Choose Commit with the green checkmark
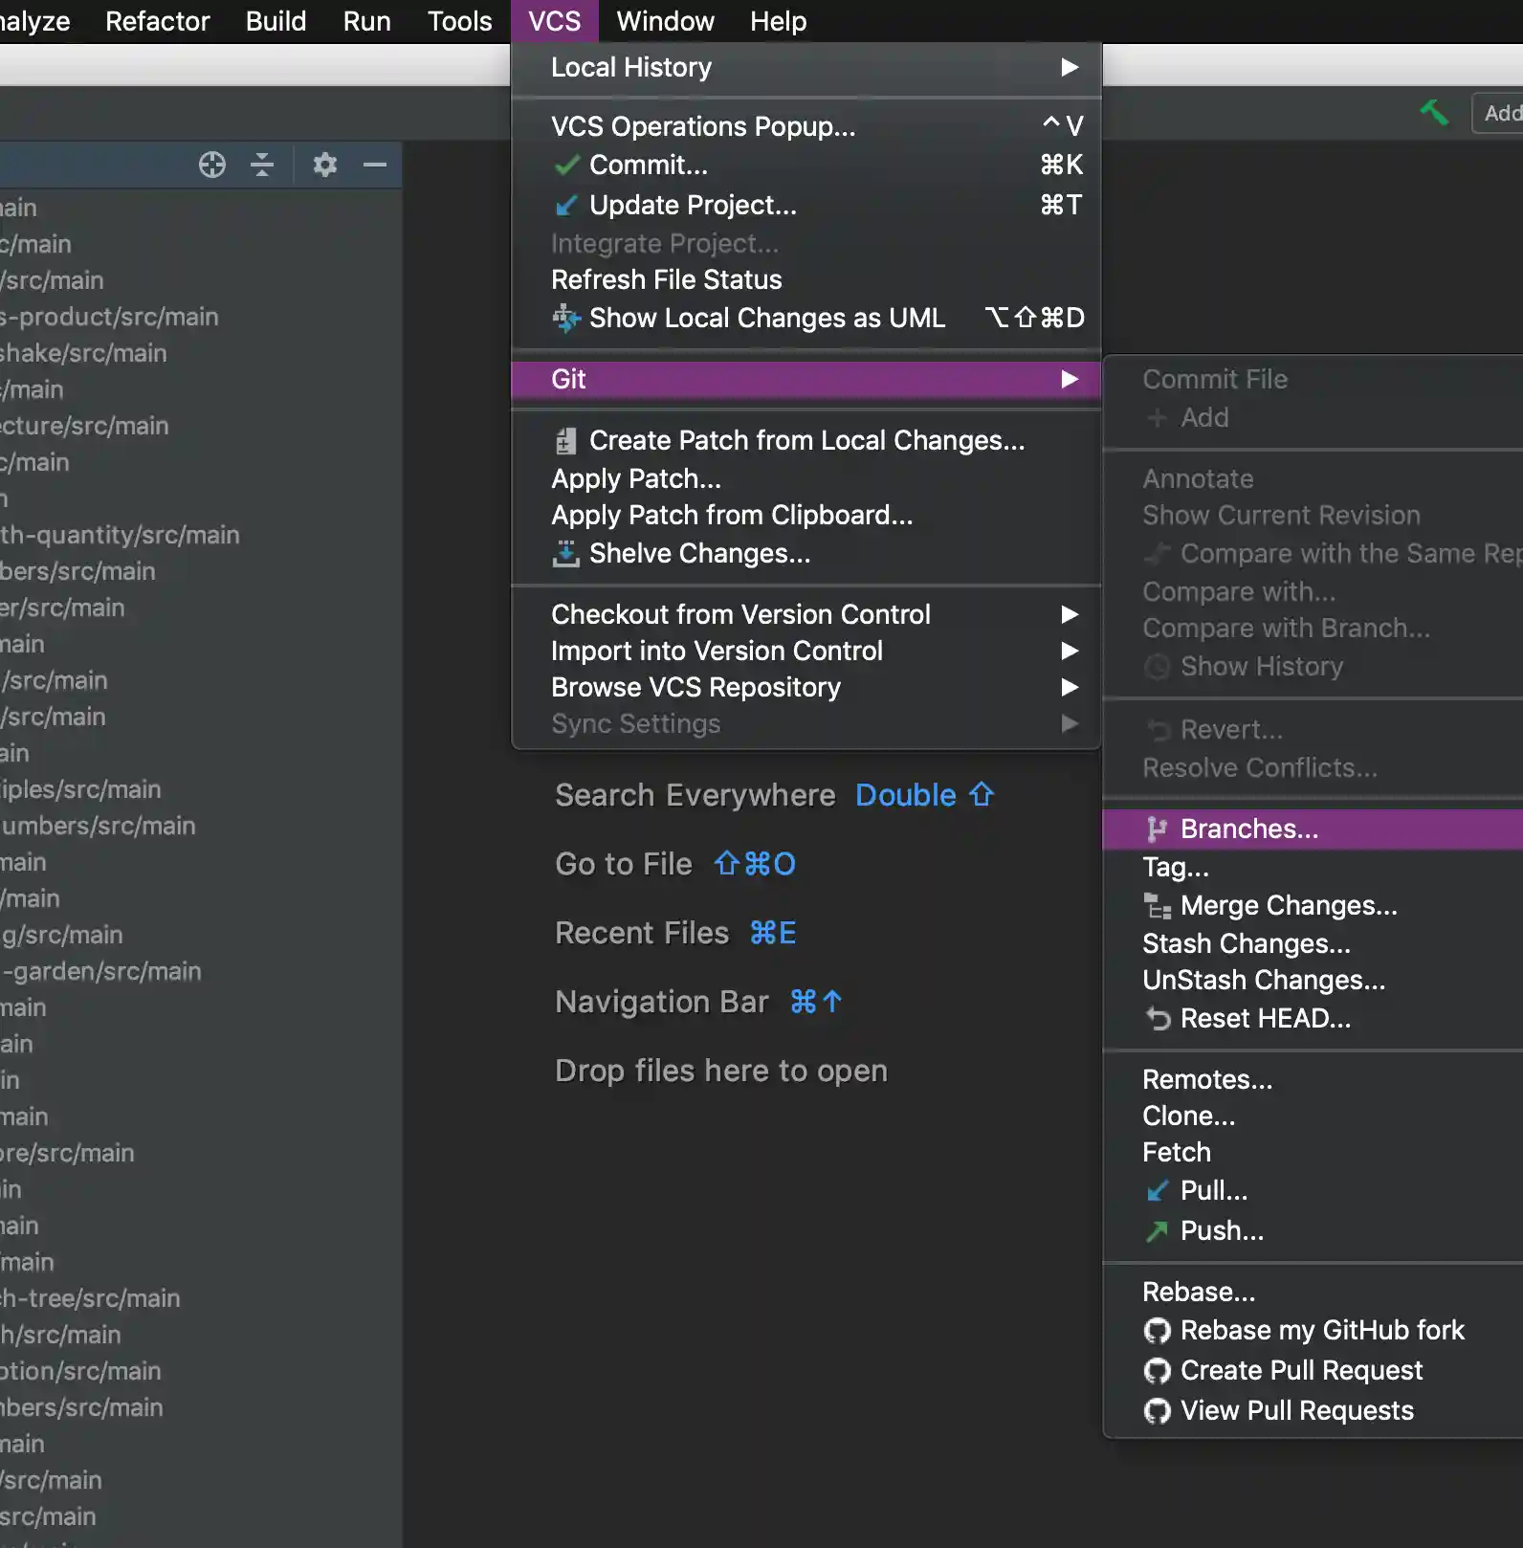 (648, 166)
